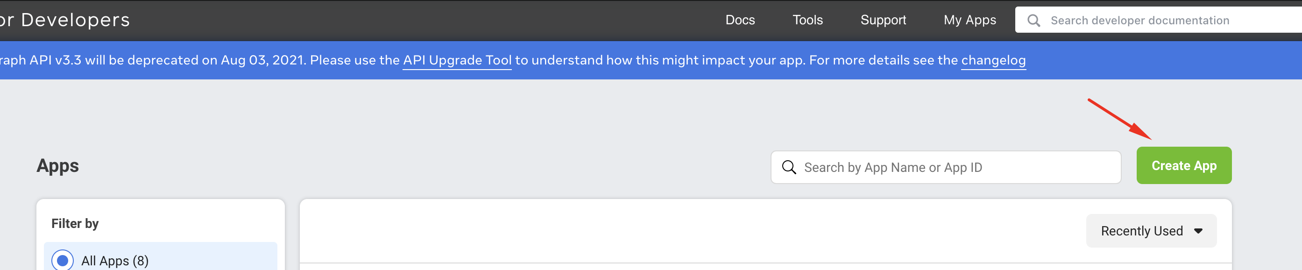Viewport: 1302px width, 270px height.
Task: Click the Apps page heading
Action: point(57,166)
